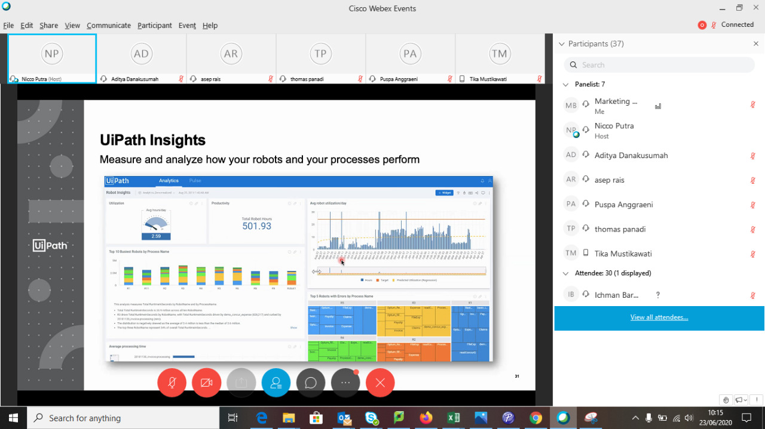Click muted mic icon beside Aditya Danakusumah in list
Screen dimensions: 765x429
(x=753, y=156)
